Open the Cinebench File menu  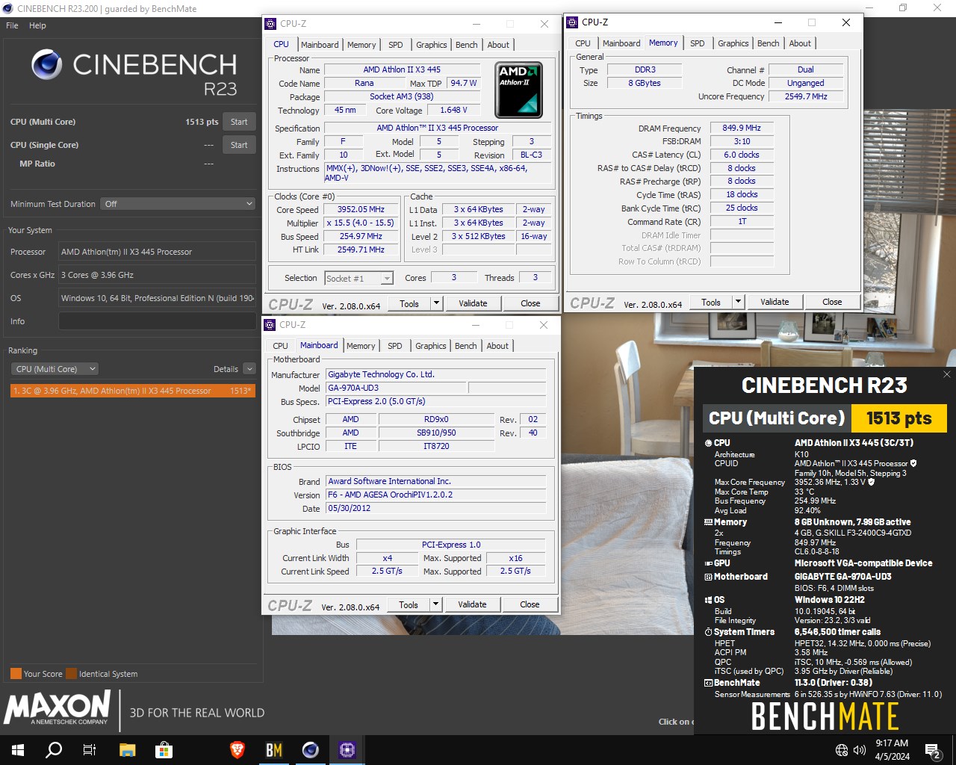[x=12, y=25]
